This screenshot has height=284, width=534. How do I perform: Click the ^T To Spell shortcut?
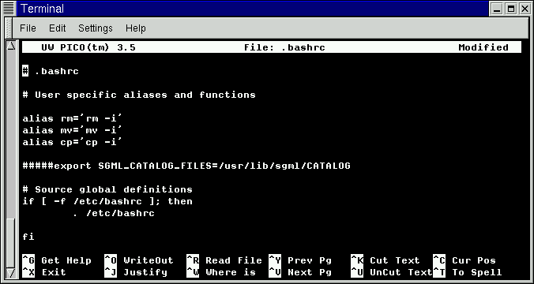(x=468, y=272)
